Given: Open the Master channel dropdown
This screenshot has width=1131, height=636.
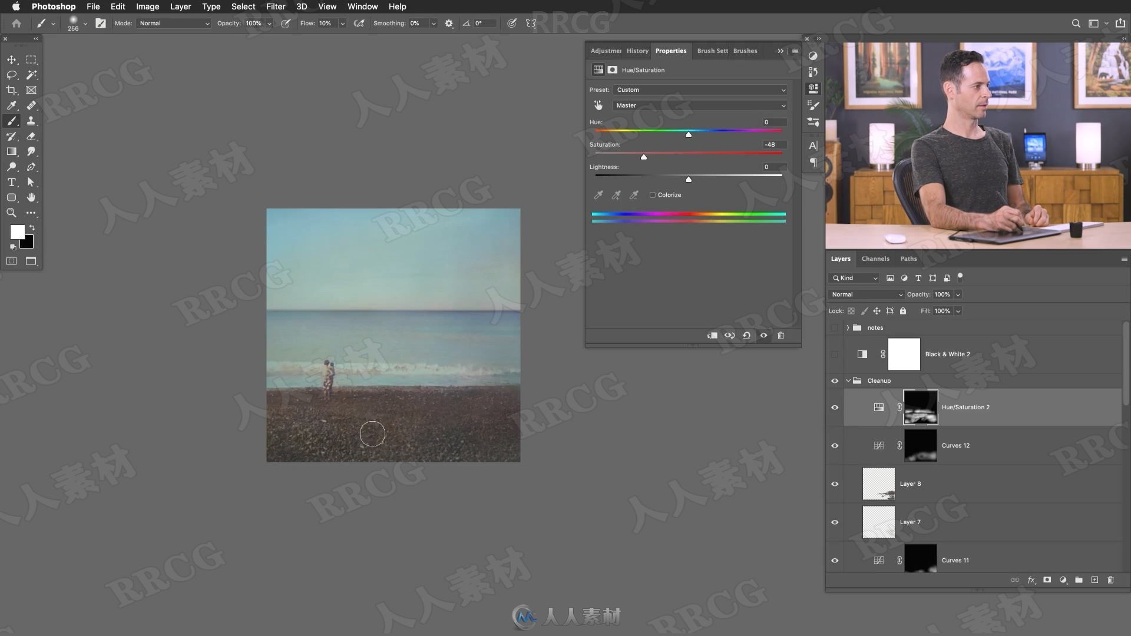Looking at the screenshot, I should coord(699,105).
